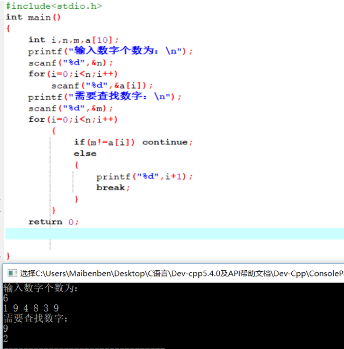The width and height of the screenshot is (344, 349).
Task: Click the console output 需要查找数字 line
Action: point(35,318)
